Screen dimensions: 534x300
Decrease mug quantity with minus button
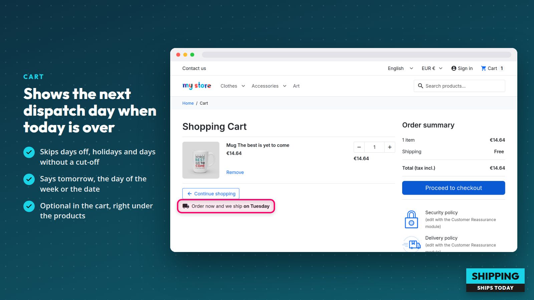click(359, 147)
